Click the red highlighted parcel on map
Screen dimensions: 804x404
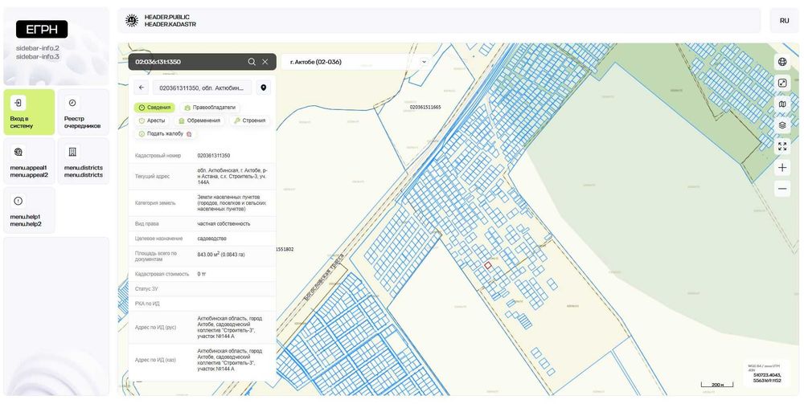pos(488,265)
